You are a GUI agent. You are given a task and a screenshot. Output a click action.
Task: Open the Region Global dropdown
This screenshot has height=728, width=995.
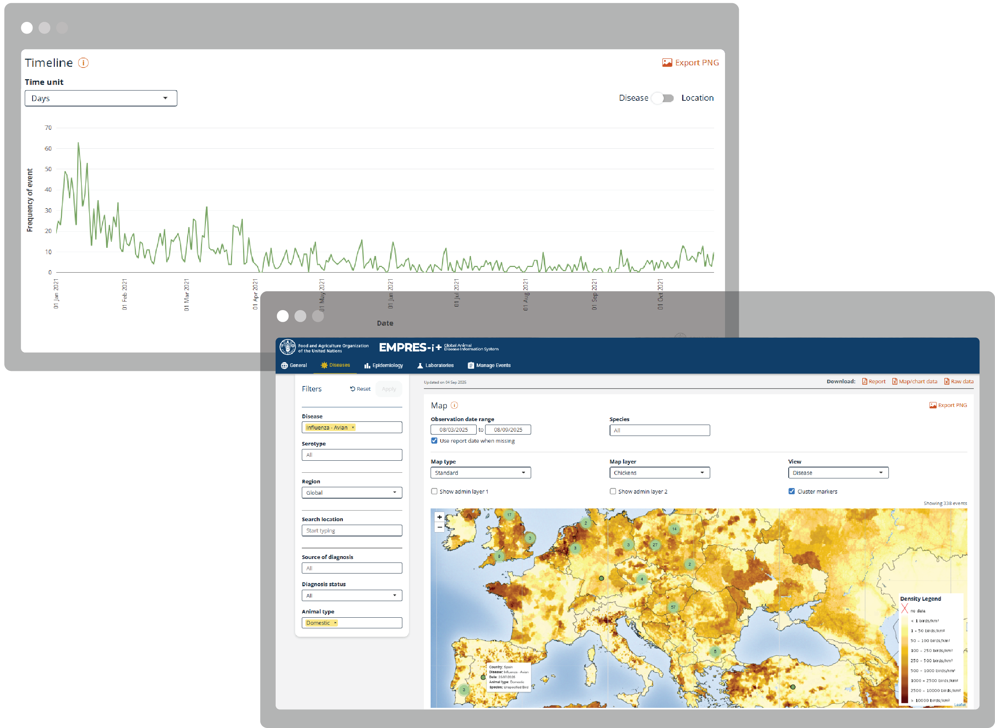[351, 493]
